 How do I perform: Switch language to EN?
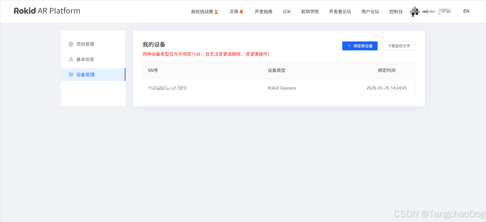pyautogui.click(x=466, y=11)
